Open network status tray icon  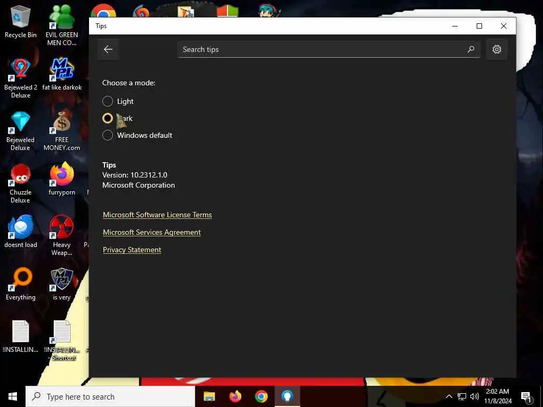point(462,396)
